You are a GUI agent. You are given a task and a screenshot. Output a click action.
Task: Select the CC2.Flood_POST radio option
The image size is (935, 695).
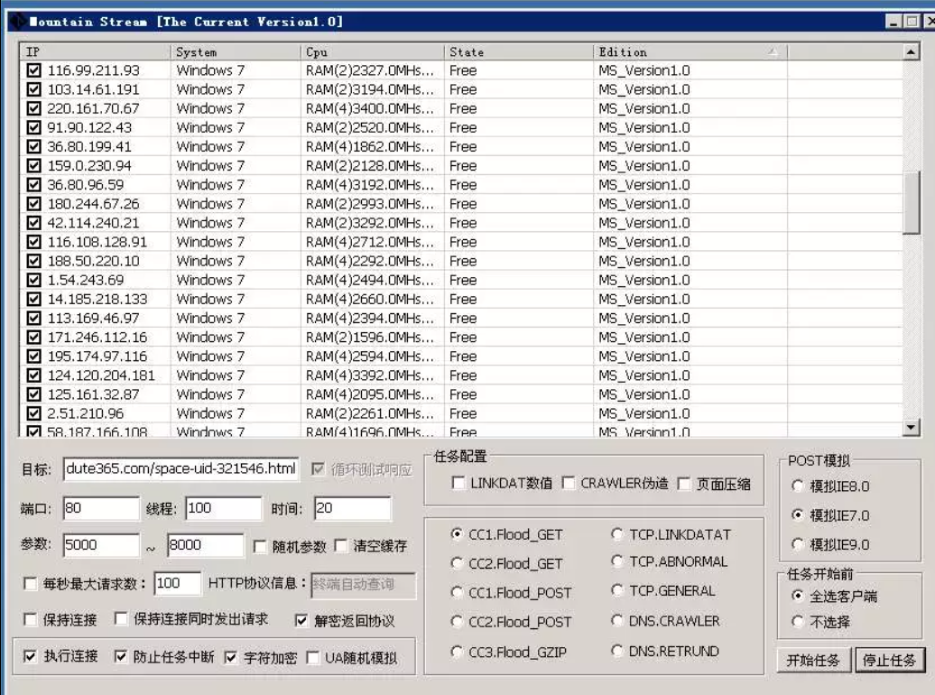pos(457,622)
